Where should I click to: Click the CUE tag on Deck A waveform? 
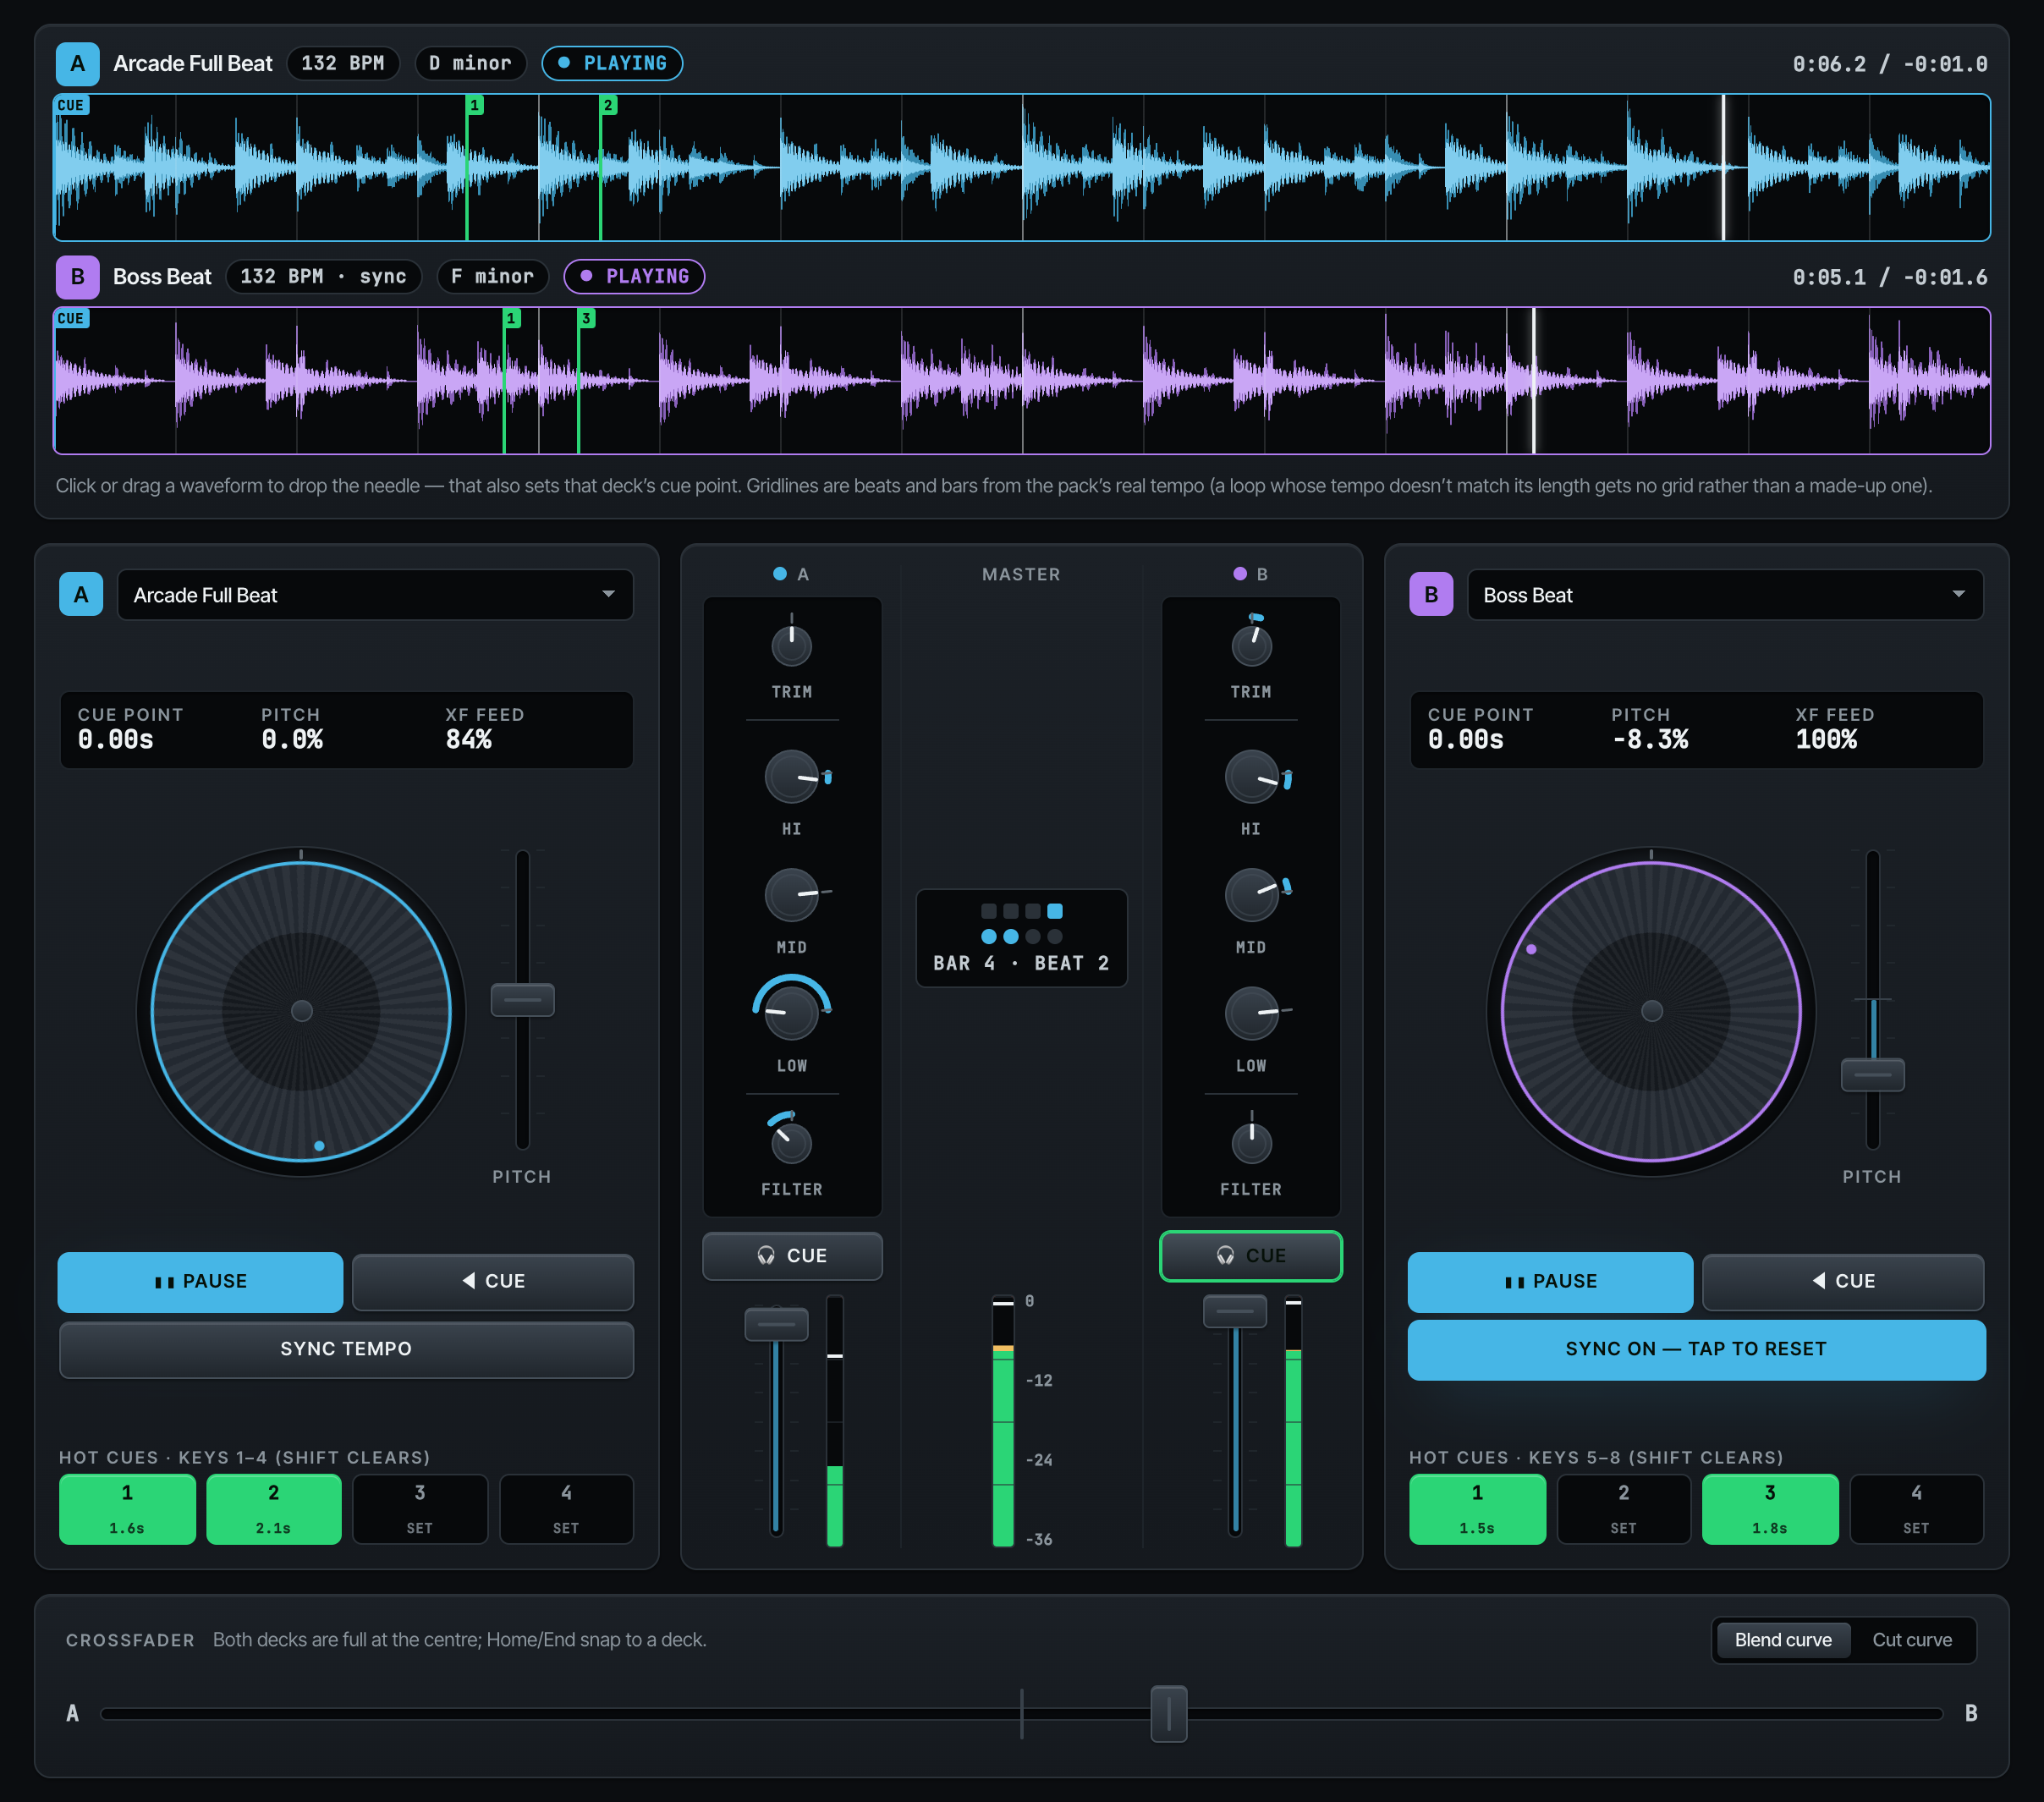pyautogui.click(x=71, y=105)
